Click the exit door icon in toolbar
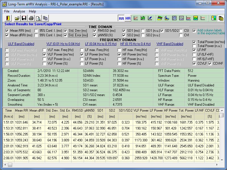 pyautogui.click(x=8, y=18)
